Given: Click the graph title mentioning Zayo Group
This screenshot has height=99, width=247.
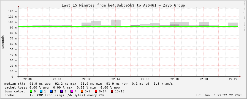Looking at the screenshot, I should (123, 5).
